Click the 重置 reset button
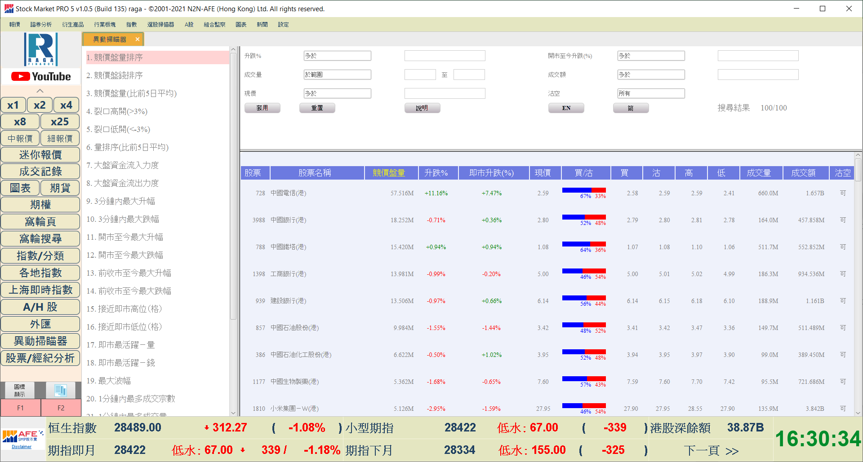Image resolution: width=863 pixels, height=462 pixels. tap(317, 108)
